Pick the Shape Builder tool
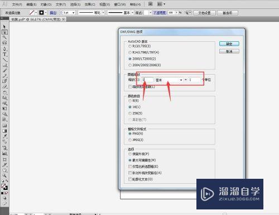 (4, 114)
